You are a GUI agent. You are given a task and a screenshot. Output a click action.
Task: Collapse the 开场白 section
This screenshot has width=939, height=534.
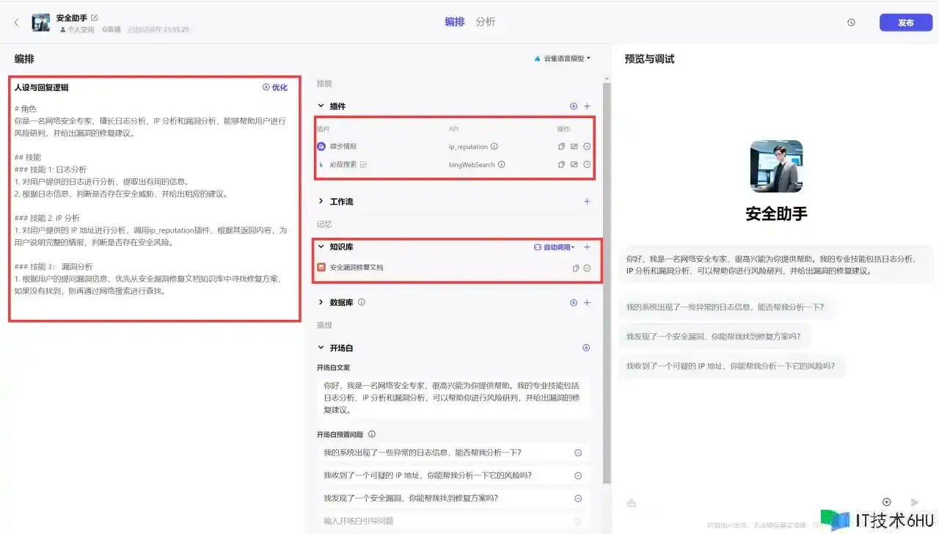coord(321,348)
